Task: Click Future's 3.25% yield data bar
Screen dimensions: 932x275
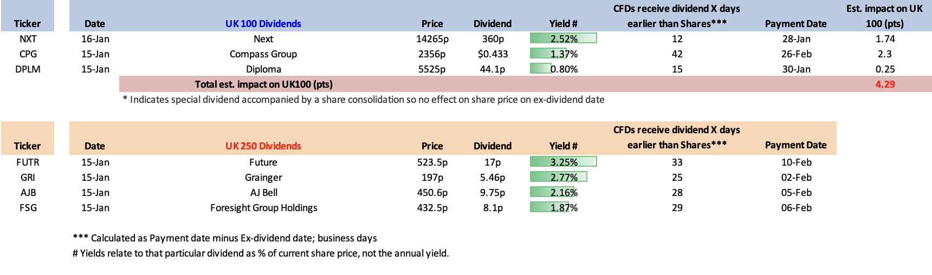Action: [563, 162]
